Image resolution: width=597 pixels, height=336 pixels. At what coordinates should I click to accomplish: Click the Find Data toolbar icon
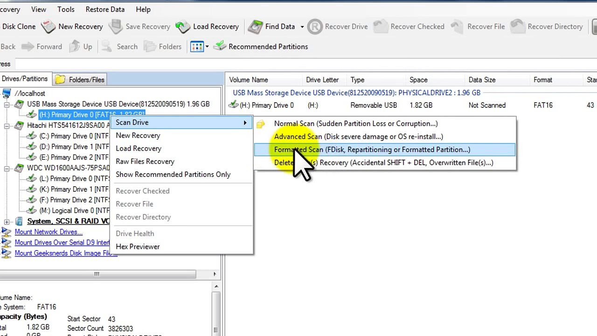click(x=255, y=27)
